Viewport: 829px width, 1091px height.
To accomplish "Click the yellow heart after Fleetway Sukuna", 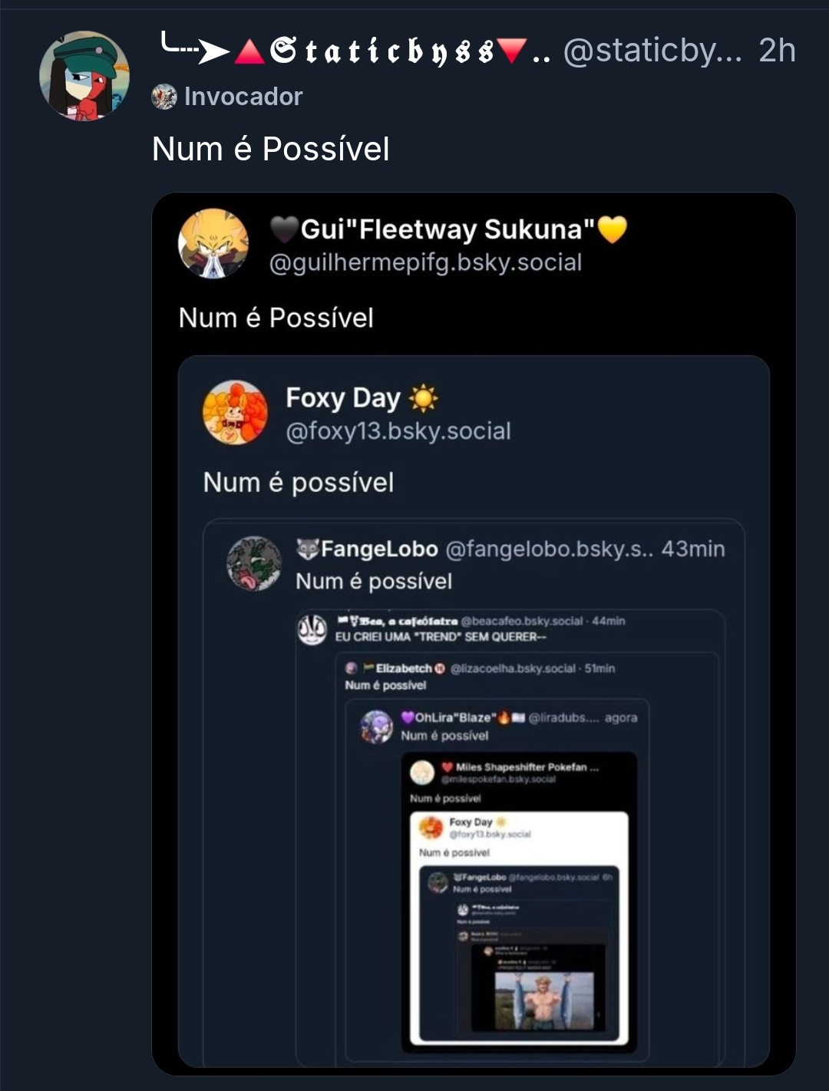I will pos(612,229).
